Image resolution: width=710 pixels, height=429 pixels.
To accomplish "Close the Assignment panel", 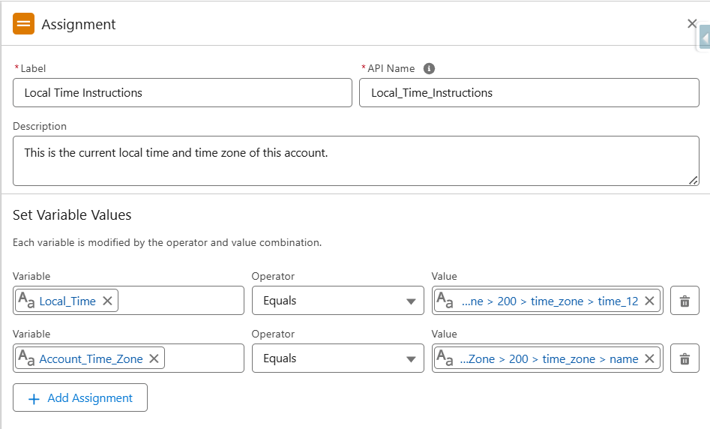I will (692, 24).
